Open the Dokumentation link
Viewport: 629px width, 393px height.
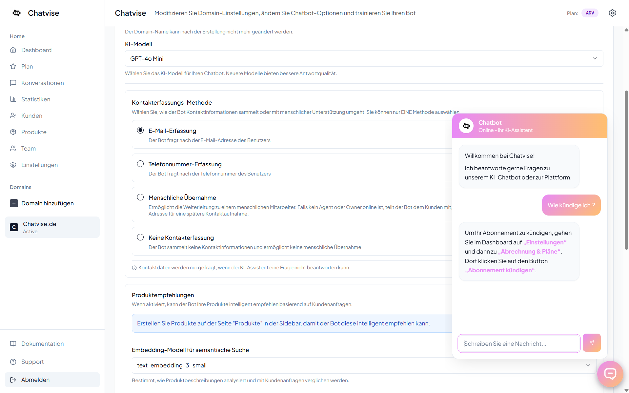[x=42, y=344]
